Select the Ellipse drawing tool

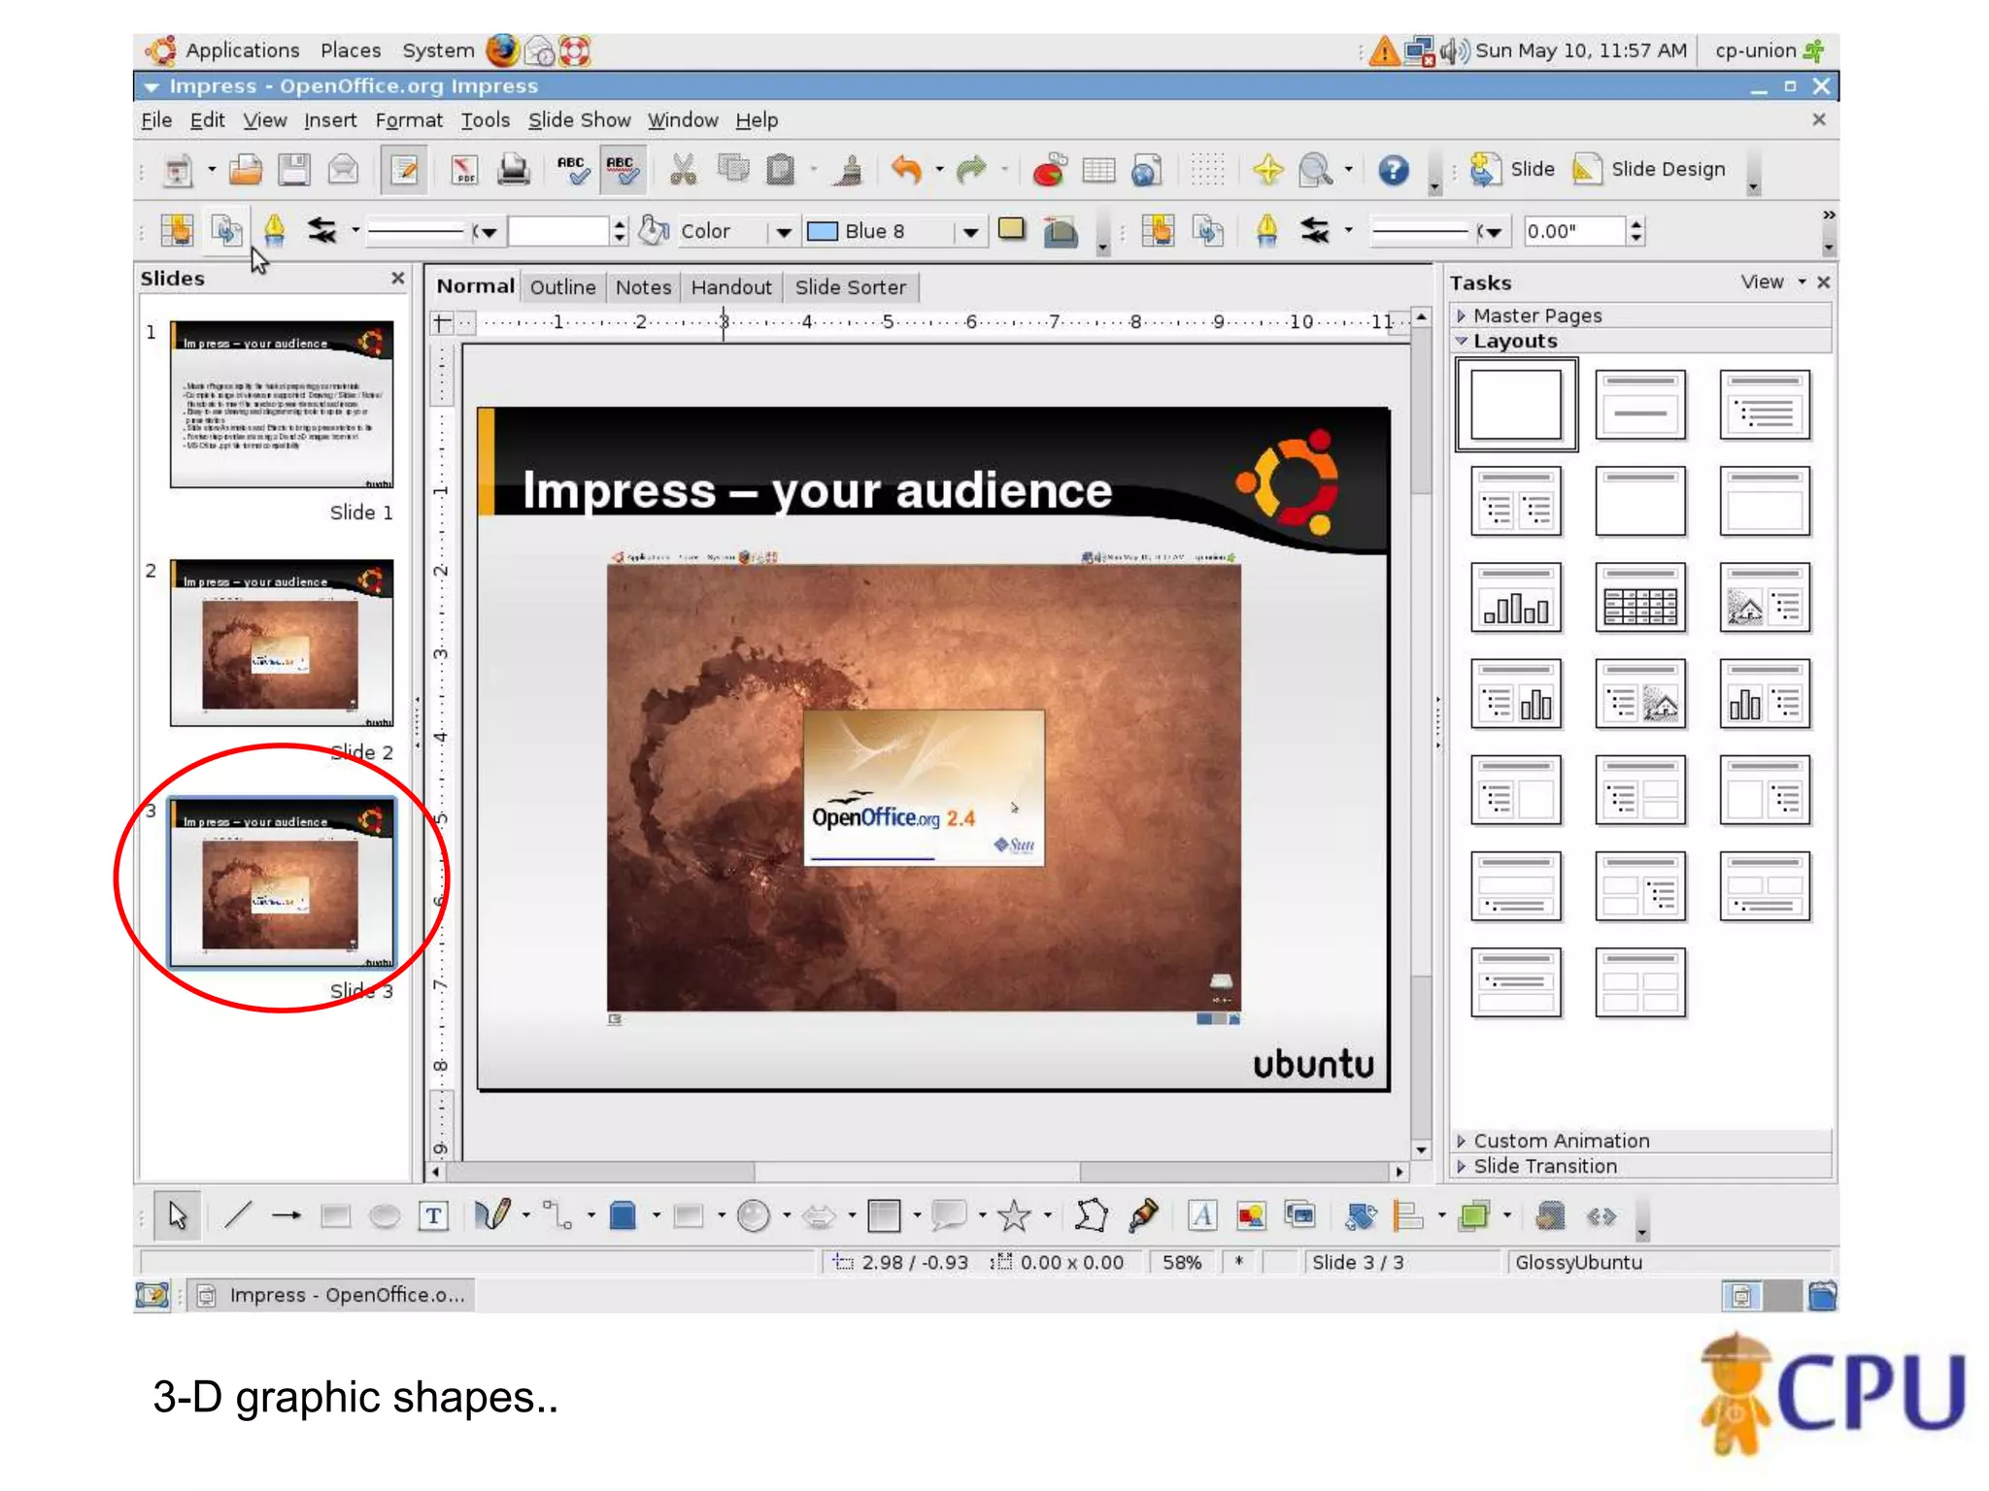tap(385, 1215)
